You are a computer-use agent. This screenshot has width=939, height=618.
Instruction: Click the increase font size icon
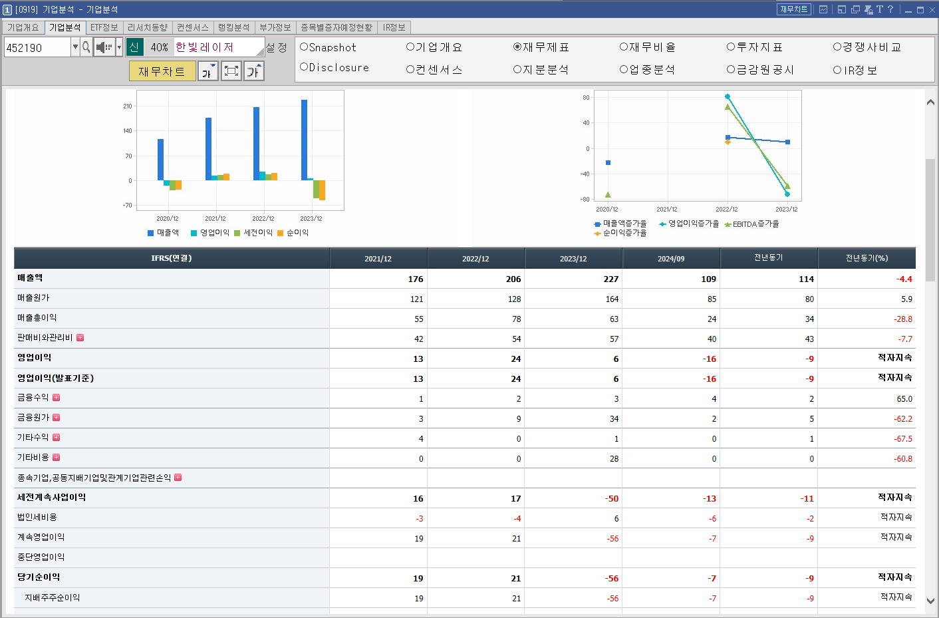(x=254, y=71)
